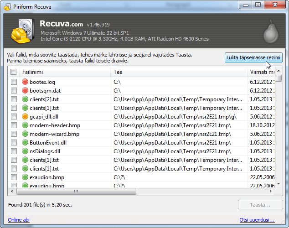289x228 pixels.
Task: Click the orange status icon for gcapi_dll.dll
Action: 25,116
